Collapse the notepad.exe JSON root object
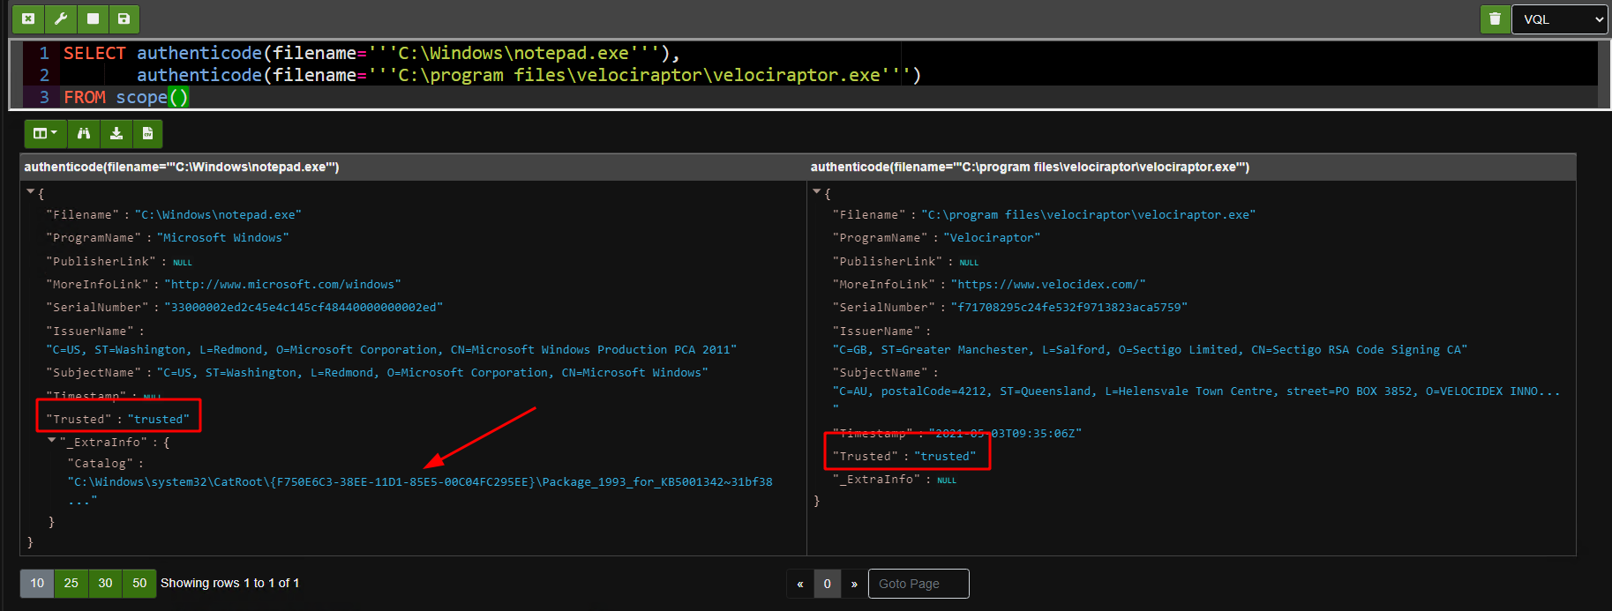The width and height of the screenshot is (1612, 611). [x=31, y=191]
